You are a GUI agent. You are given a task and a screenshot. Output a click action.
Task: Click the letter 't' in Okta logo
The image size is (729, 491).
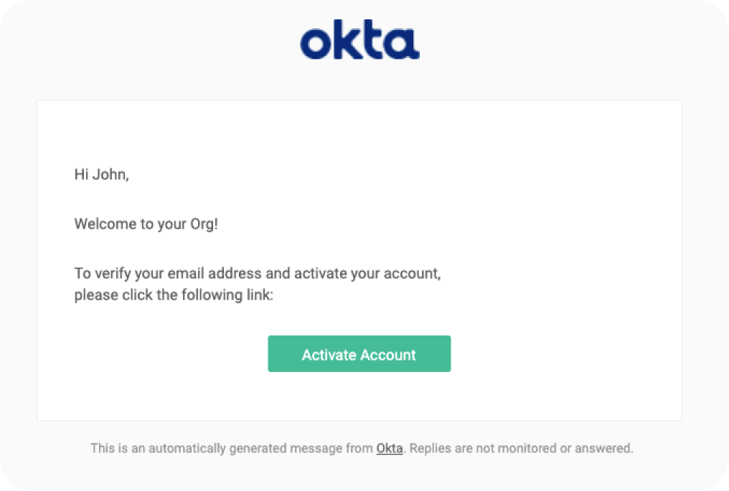coord(379,42)
